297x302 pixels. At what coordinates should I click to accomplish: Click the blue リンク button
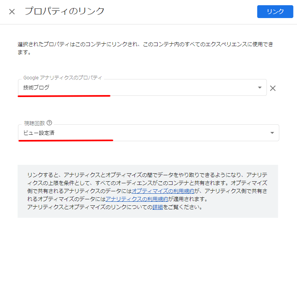click(275, 12)
